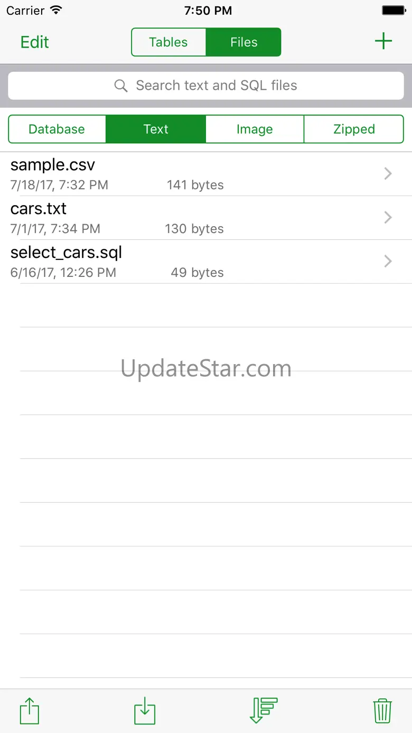Image resolution: width=412 pixels, height=733 pixels.
Task: Tap the green plus add icon
Action: [x=383, y=42]
